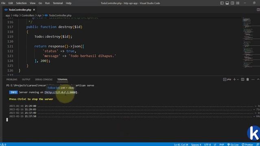Toggle primary side bar layout icon
This screenshot has height=146, width=260.
[x=222, y=3]
